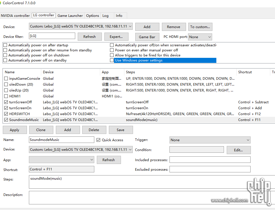Screen dimensions: 275x210
Task: Check the oledUp (20) preset checkbox
Action: [6, 90]
